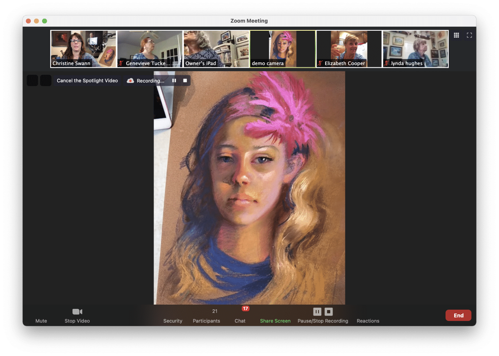Select Elizabeth Cooper's video thumbnail
499x356 pixels.
(x=349, y=49)
